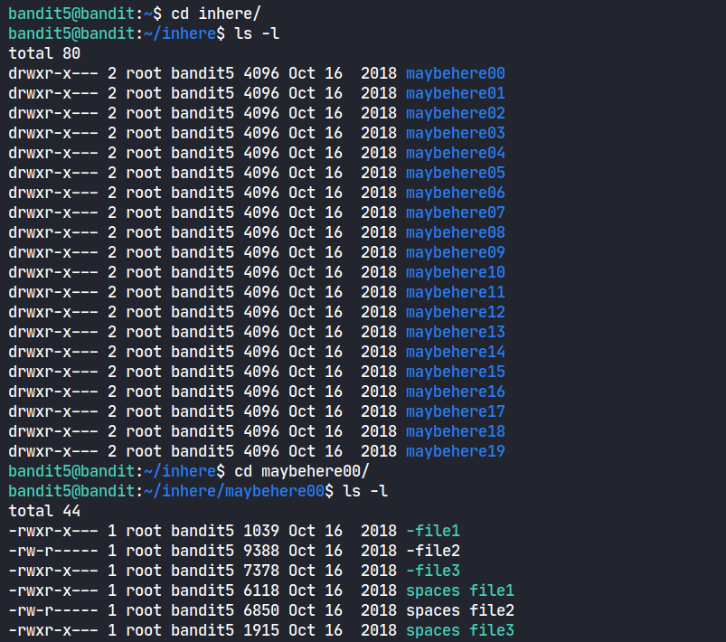Click the 'cd inhere/' command text
This screenshot has height=642, width=726.
click(216, 14)
